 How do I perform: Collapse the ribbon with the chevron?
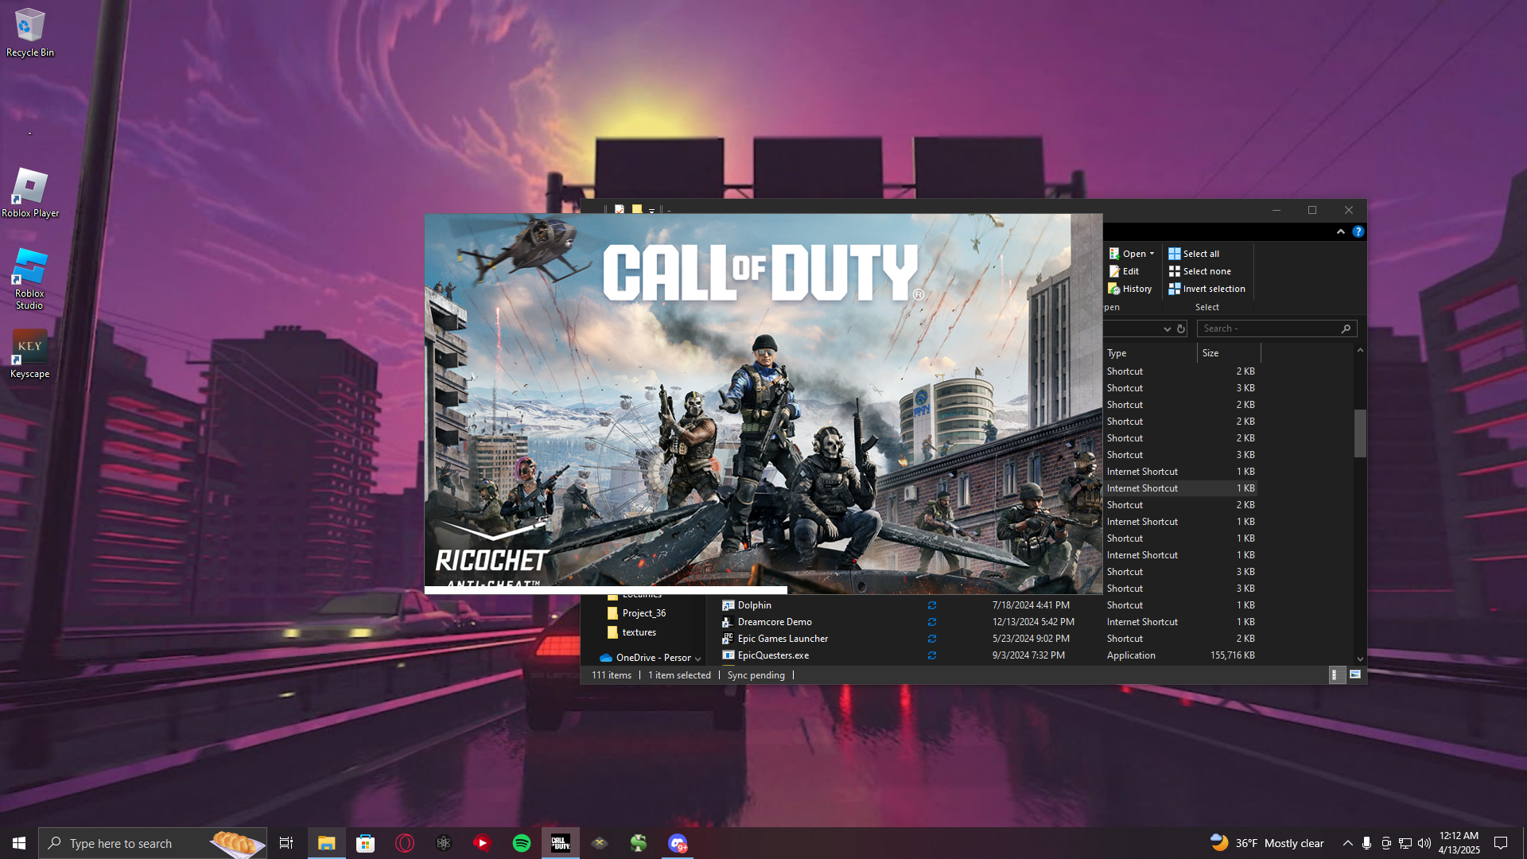(1341, 231)
